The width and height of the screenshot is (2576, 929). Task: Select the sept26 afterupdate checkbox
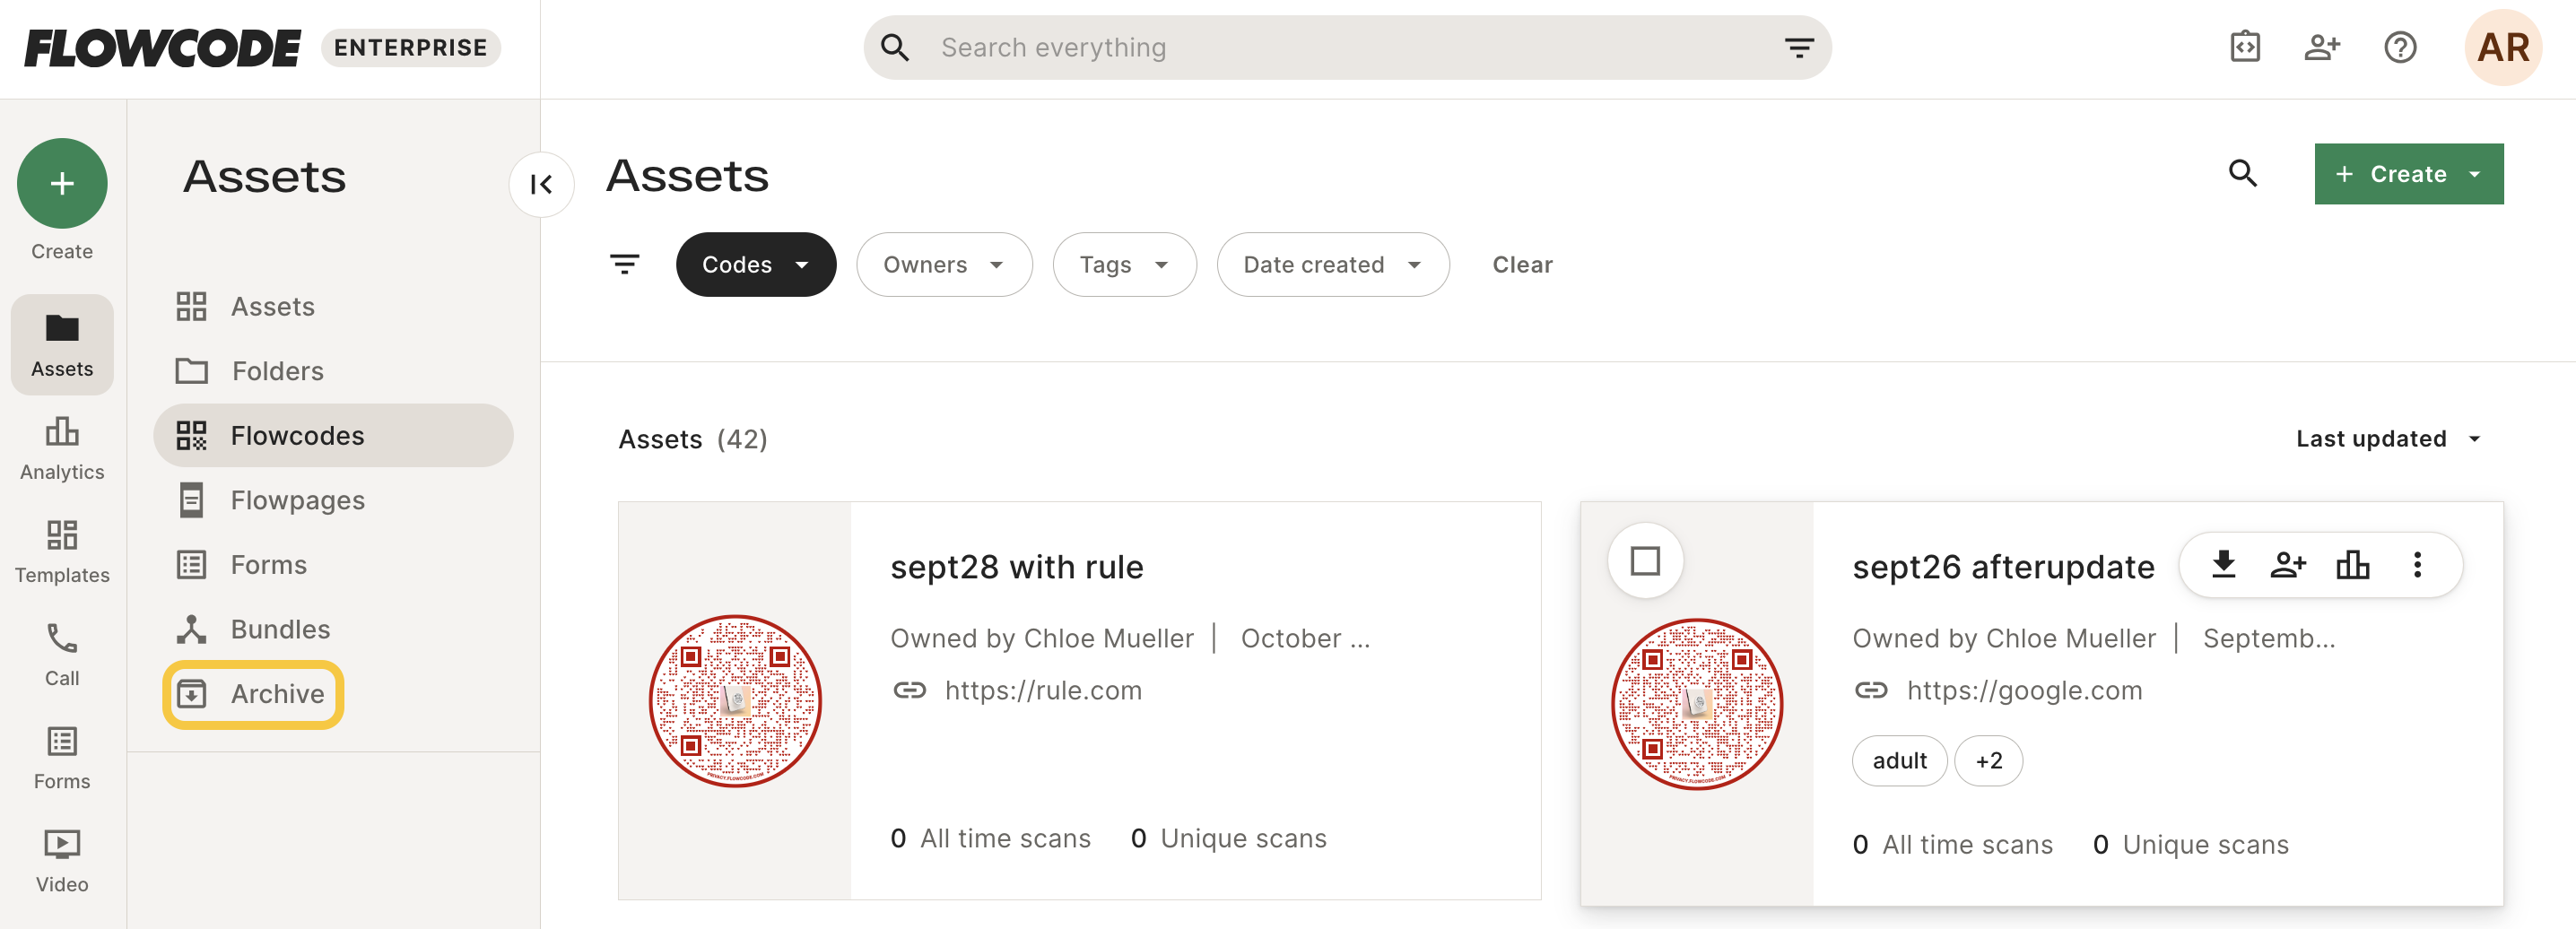(x=1645, y=561)
